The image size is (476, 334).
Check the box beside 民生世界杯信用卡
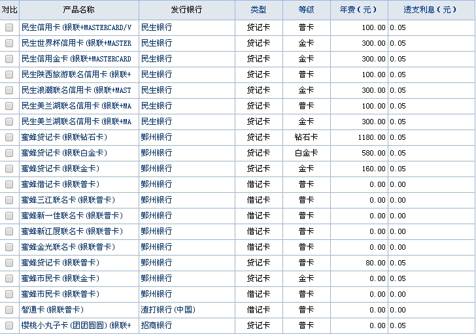[x=9, y=43]
